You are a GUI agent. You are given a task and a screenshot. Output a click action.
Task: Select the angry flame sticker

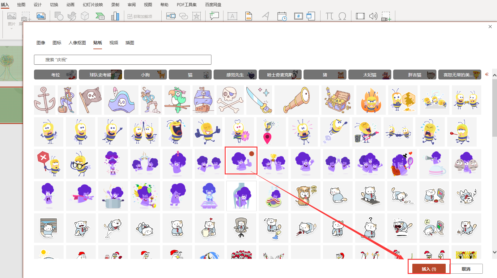(x=371, y=100)
